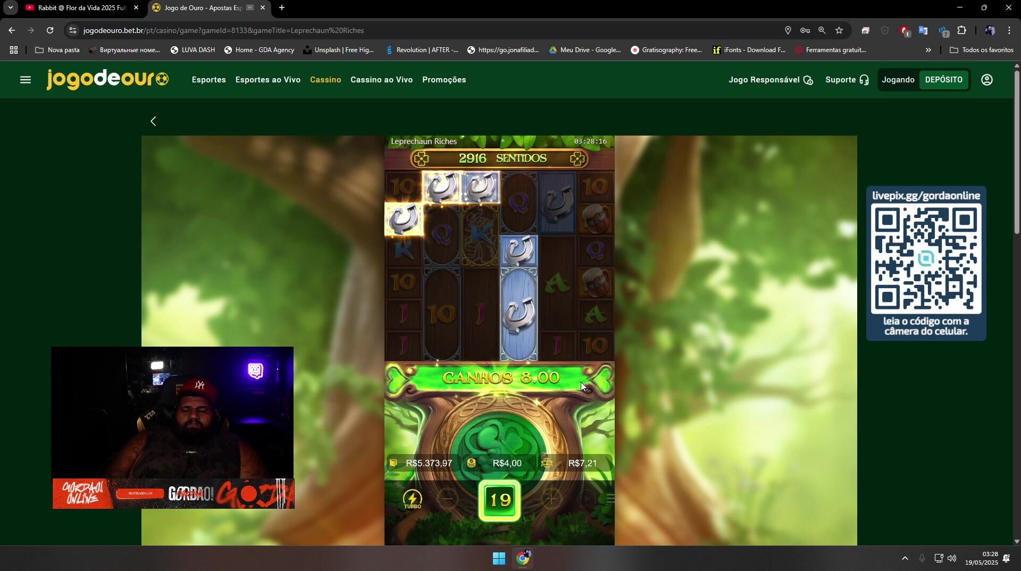Click the jogodeouro logo
The width and height of the screenshot is (1021, 571).
[108, 79]
